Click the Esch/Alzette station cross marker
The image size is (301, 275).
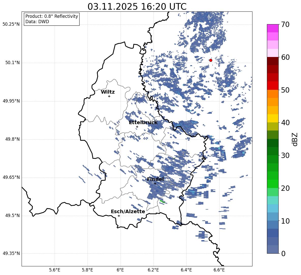tap(119, 216)
